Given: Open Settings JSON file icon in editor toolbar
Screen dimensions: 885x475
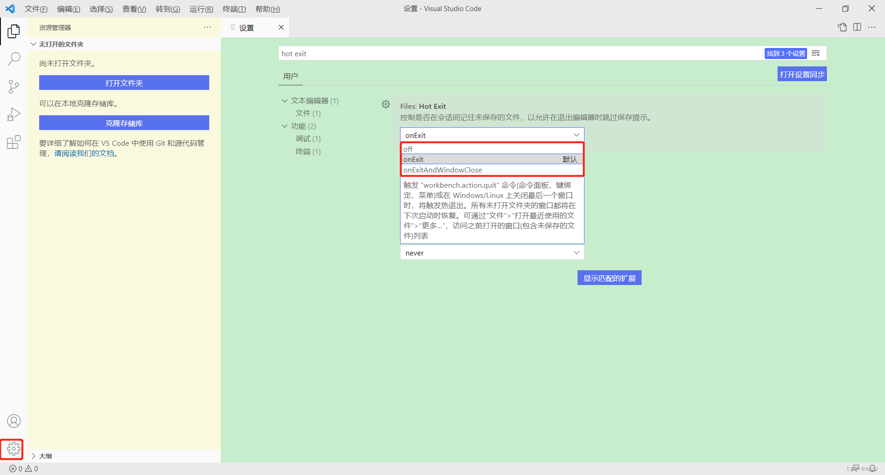Looking at the screenshot, I should [x=842, y=27].
